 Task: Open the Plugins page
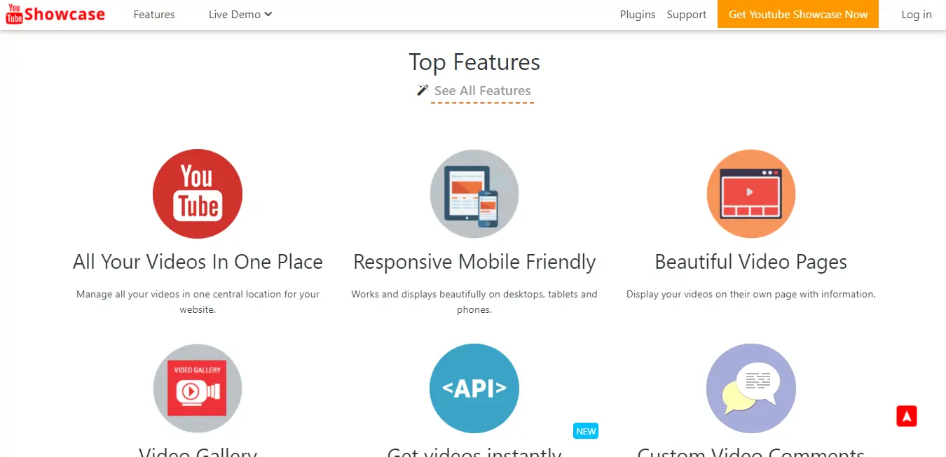pyautogui.click(x=638, y=15)
